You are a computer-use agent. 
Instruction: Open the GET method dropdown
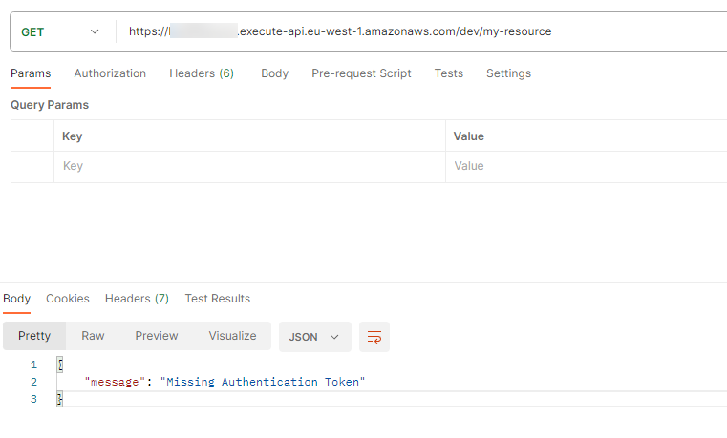pyautogui.click(x=60, y=31)
